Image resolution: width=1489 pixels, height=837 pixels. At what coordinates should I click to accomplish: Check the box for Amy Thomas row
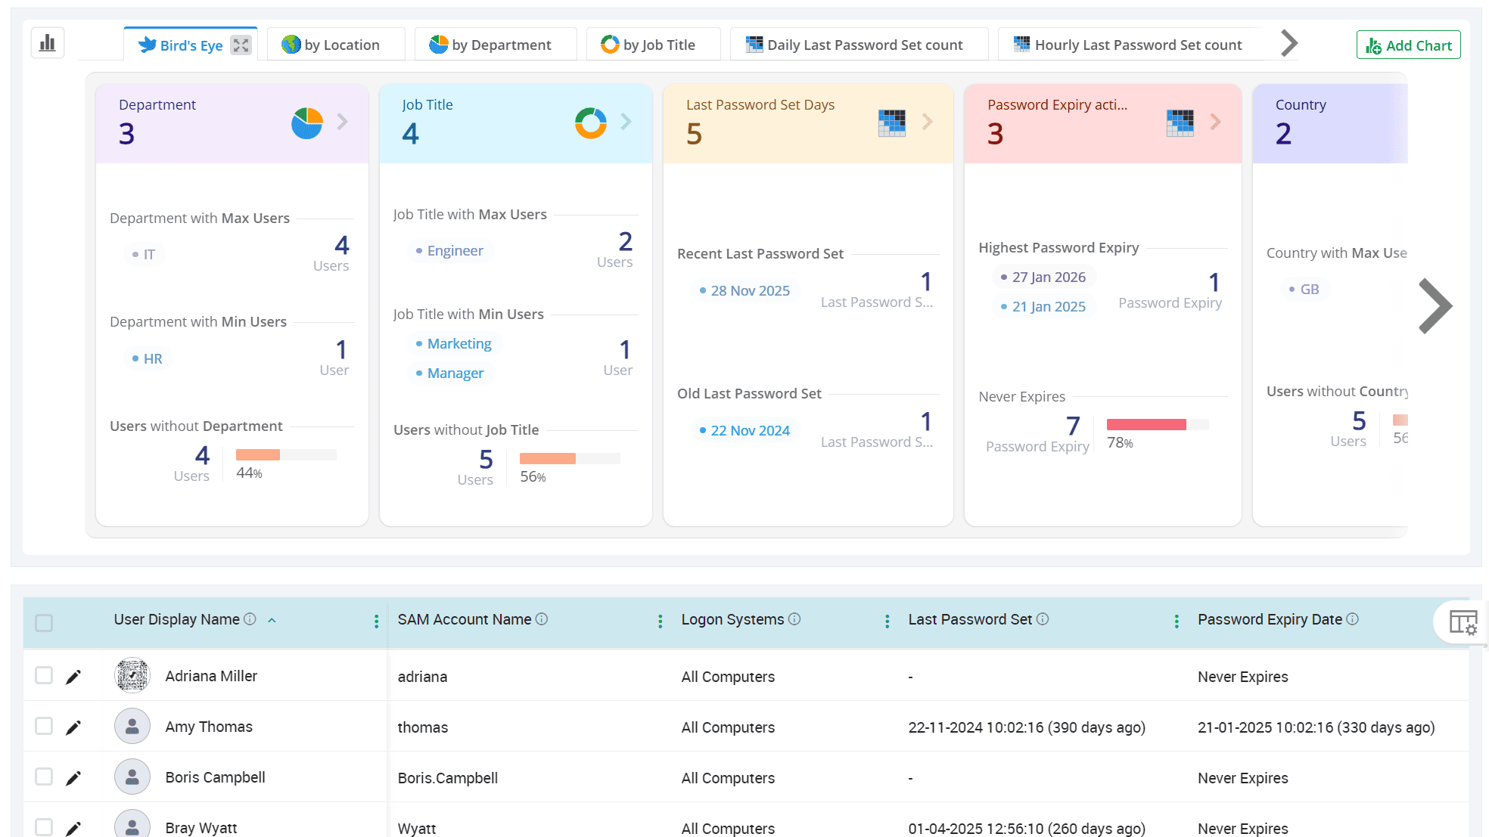point(44,727)
